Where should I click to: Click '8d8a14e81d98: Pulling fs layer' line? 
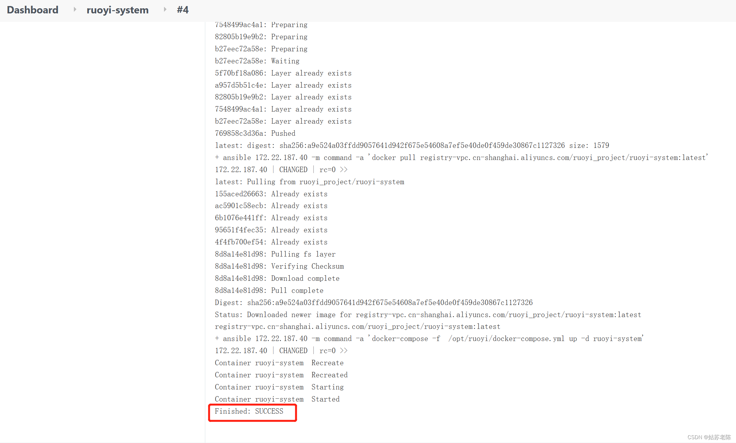[x=275, y=254]
